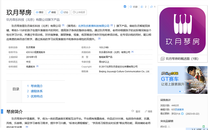The height and width of the screenshot is (130, 208).
Task: Open the 编辑 edit button beside the title
Action: 52,12
